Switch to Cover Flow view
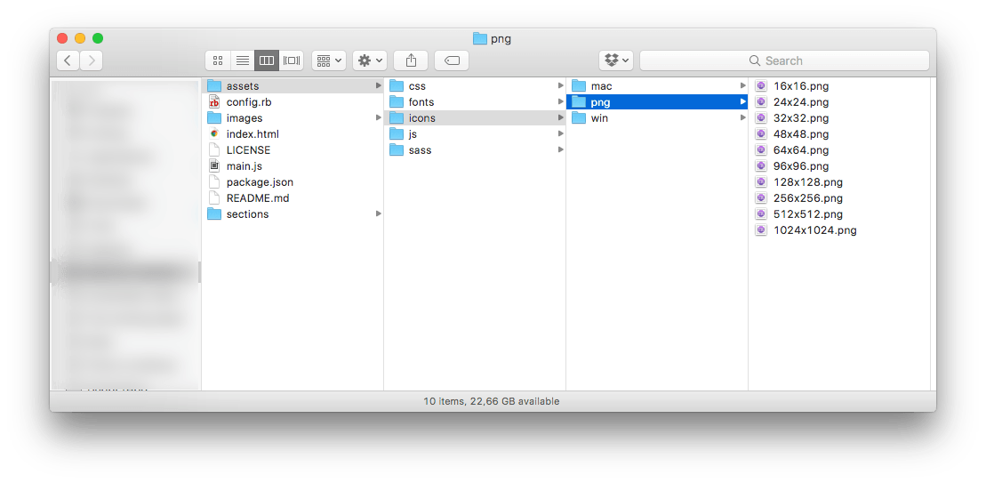986x483 pixels. click(x=292, y=60)
